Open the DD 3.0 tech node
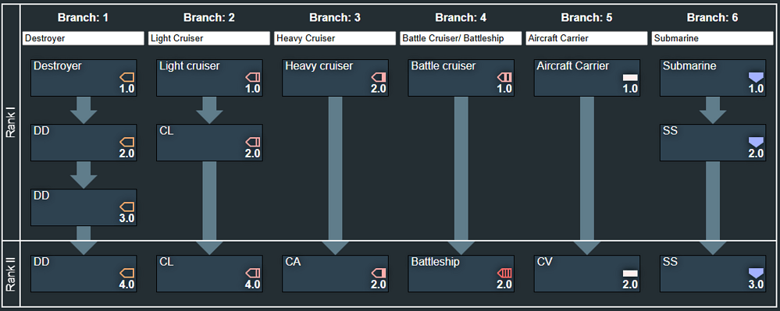The width and height of the screenshot is (780, 311). pos(84,207)
